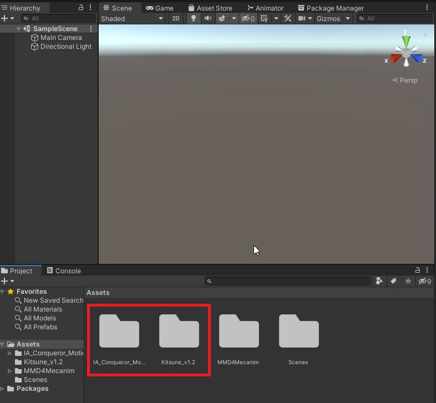
Task: Toggle scene audio speaker icon
Action: (x=208, y=18)
